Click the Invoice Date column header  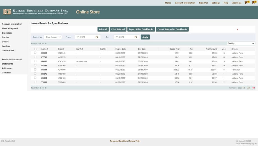120,49
